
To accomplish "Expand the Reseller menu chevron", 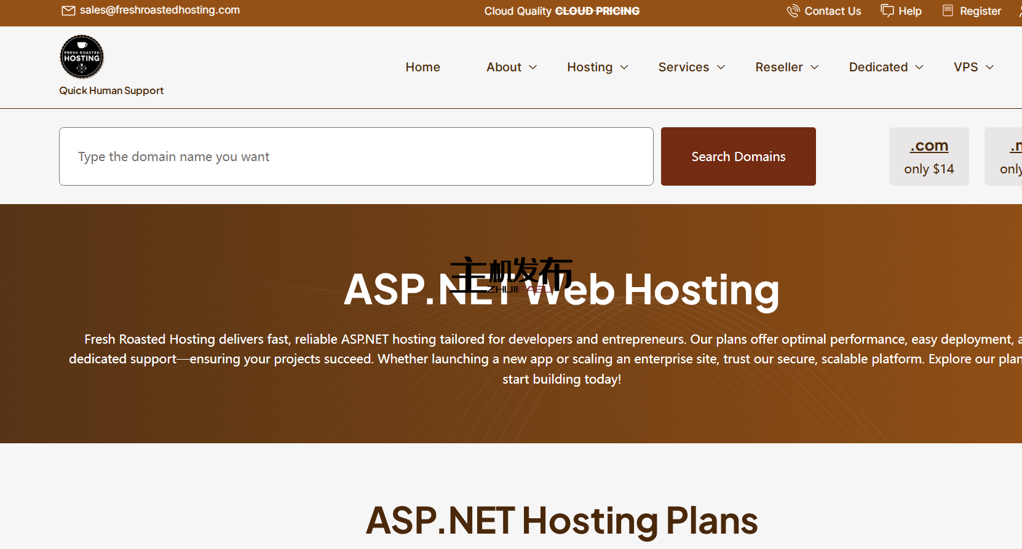I will tap(815, 67).
